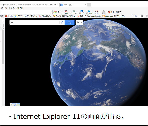This screenshot has width=148, height=126.
Task: Open the アカウントとは何か? favorites link
Action: tap(26, 16)
